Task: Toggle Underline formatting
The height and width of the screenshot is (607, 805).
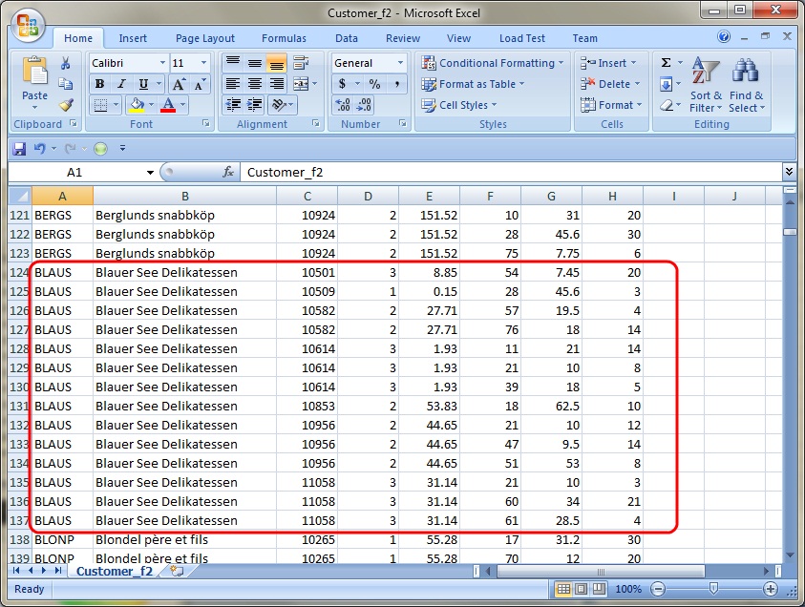Action: click(143, 84)
